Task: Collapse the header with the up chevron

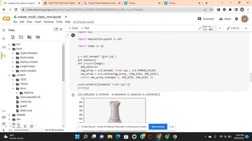Action: 246,28
